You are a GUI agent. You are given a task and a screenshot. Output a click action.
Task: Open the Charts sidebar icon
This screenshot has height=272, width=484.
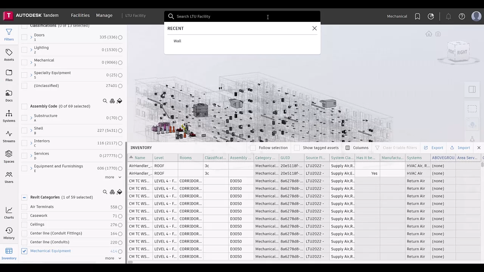pos(9,212)
